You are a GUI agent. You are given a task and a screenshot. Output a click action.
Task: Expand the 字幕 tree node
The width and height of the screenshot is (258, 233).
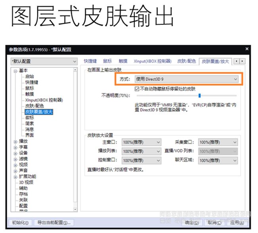click(x=15, y=147)
